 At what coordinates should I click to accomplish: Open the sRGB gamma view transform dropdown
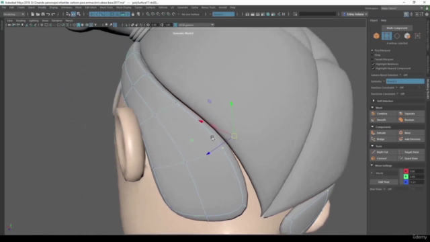click(196, 25)
